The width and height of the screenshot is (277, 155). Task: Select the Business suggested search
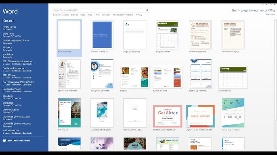click(x=75, y=15)
